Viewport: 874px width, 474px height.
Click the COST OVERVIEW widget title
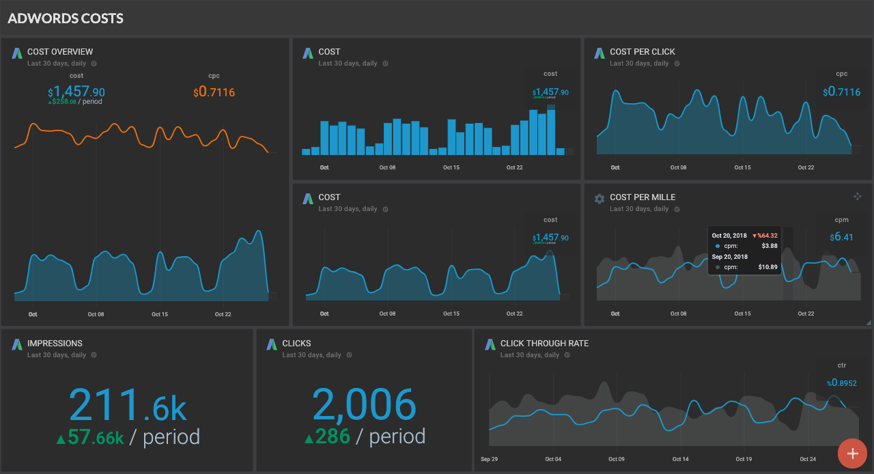[x=60, y=52]
